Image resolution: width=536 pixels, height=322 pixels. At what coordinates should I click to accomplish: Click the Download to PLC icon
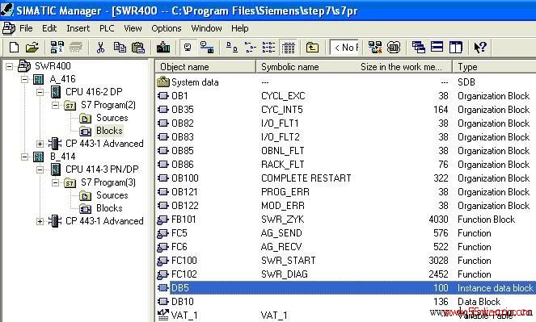[x=163, y=48]
